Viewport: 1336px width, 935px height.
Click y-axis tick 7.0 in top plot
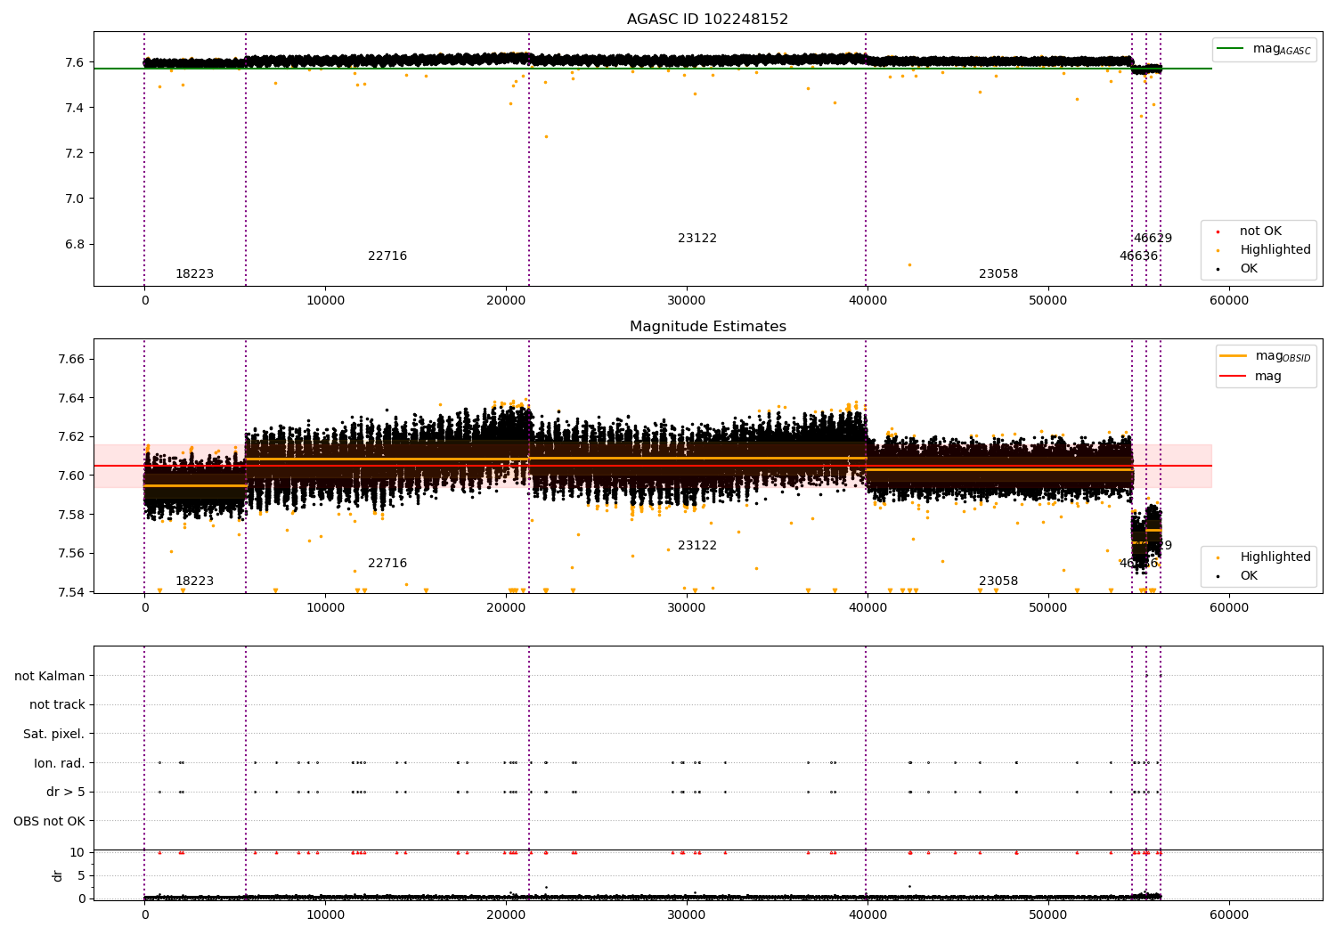(x=74, y=199)
